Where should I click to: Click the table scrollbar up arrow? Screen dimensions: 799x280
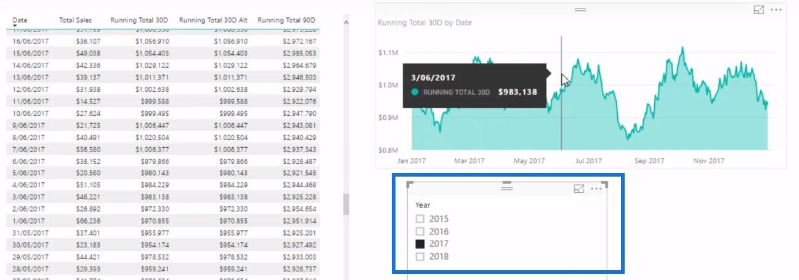(x=346, y=23)
